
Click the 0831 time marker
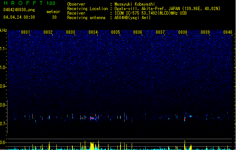click(x=25, y=32)
